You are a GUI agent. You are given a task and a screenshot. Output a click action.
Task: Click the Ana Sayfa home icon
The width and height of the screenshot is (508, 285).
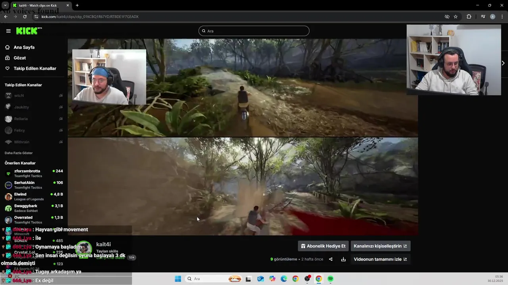[x=7, y=47]
